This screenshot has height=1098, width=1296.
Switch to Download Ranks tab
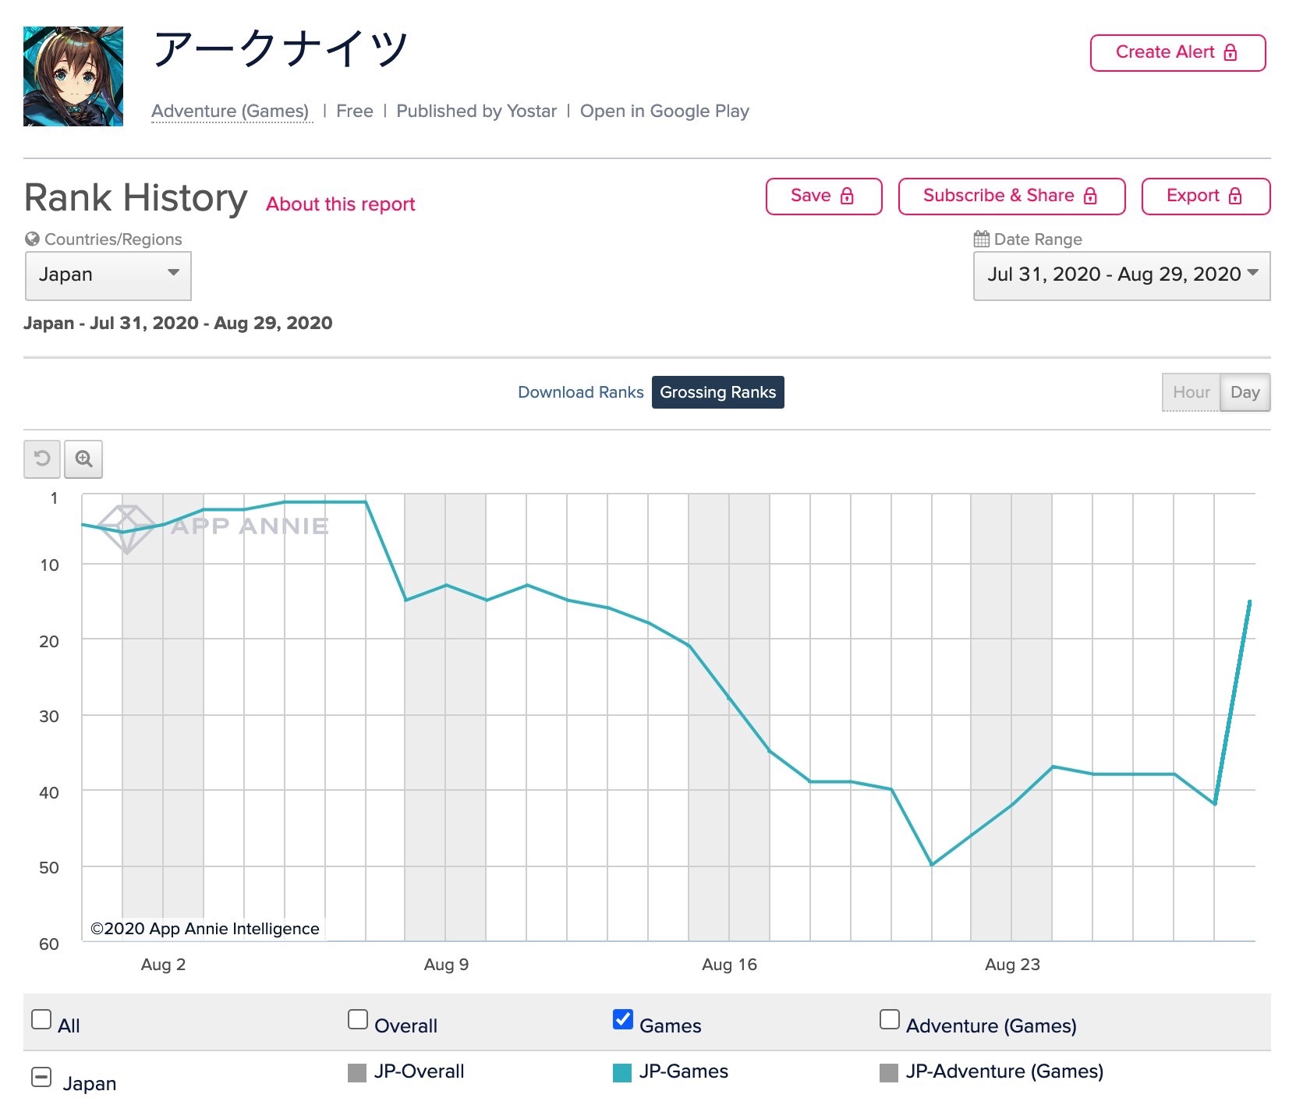pyautogui.click(x=581, y=392)
